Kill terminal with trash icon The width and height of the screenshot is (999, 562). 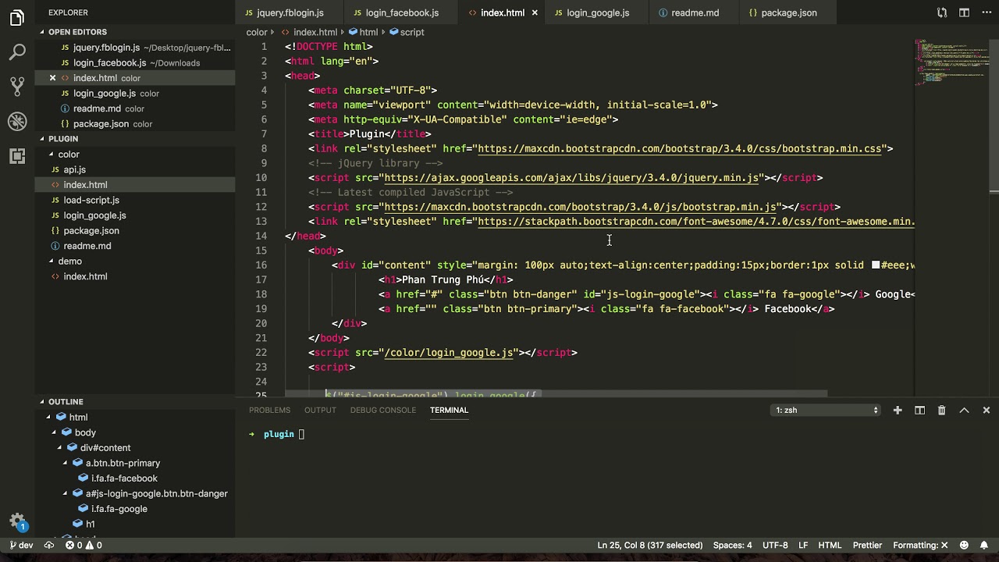click(x=941, y=410)
